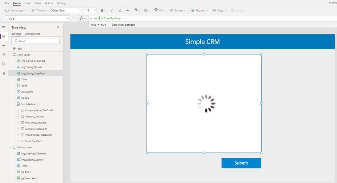Screen dimensions: 337x183
Task: Open the Fill color picker
Action: click(160, 10)
